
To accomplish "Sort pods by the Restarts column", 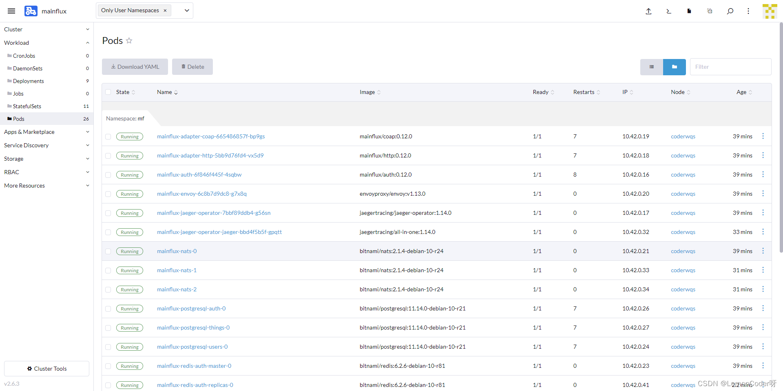I will [586, 92].
